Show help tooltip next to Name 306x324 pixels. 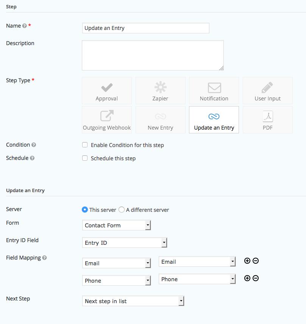click(25, 26)
